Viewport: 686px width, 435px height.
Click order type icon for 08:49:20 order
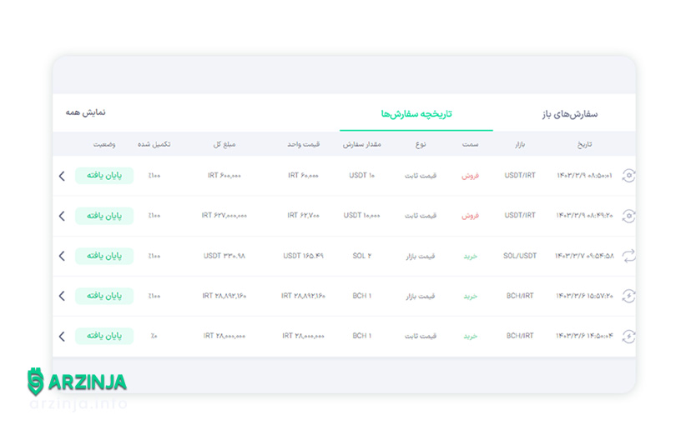[x=628, y=216]
